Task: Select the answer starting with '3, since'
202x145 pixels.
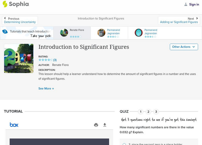Action: tap(124, 144)
